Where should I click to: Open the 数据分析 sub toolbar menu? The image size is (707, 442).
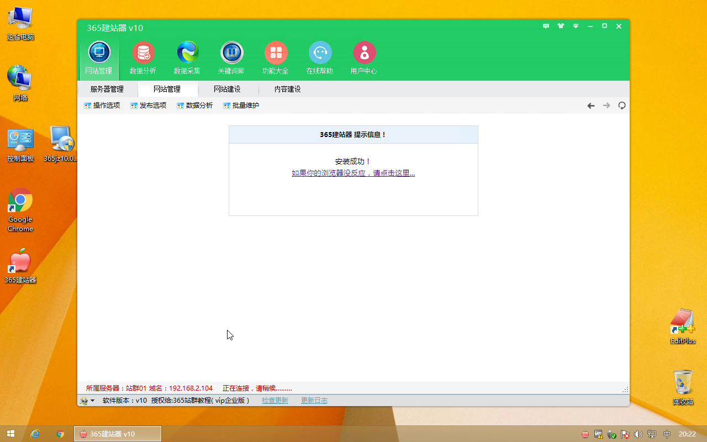click(x=195, y=106)
